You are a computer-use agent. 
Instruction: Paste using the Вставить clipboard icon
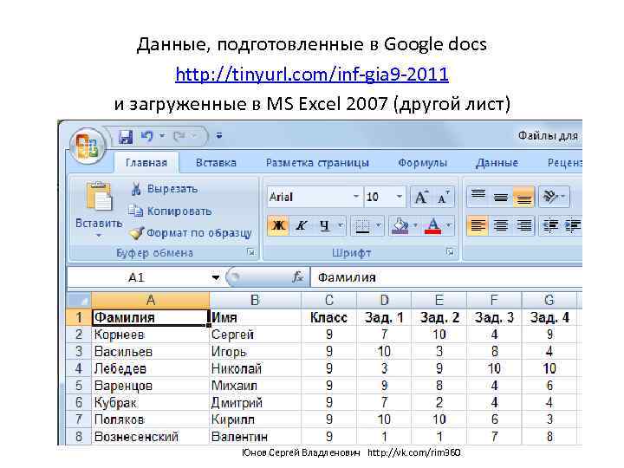(x=99, y=196)
